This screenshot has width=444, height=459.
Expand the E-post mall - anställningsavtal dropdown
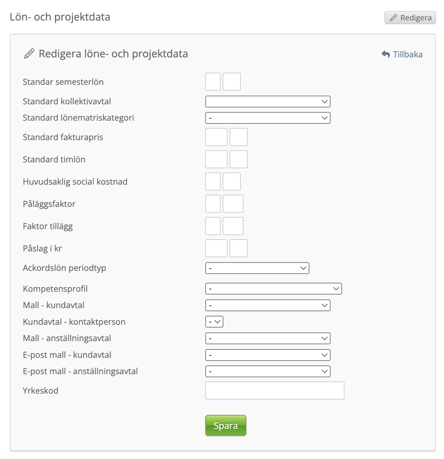click(268, 371)
